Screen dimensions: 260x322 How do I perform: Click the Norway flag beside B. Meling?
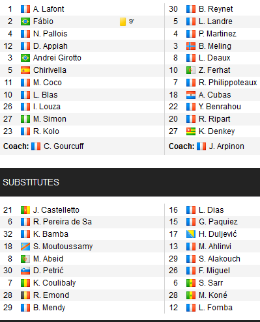[191, 46]
